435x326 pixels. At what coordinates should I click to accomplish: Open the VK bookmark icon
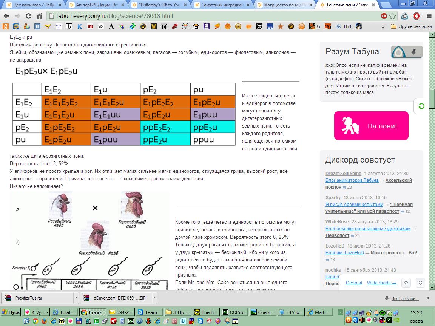tap(37, 26)
